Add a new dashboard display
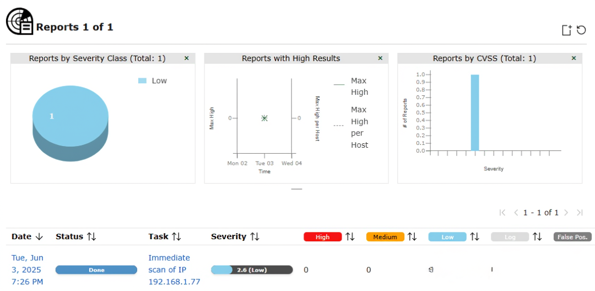 [566, 30]
